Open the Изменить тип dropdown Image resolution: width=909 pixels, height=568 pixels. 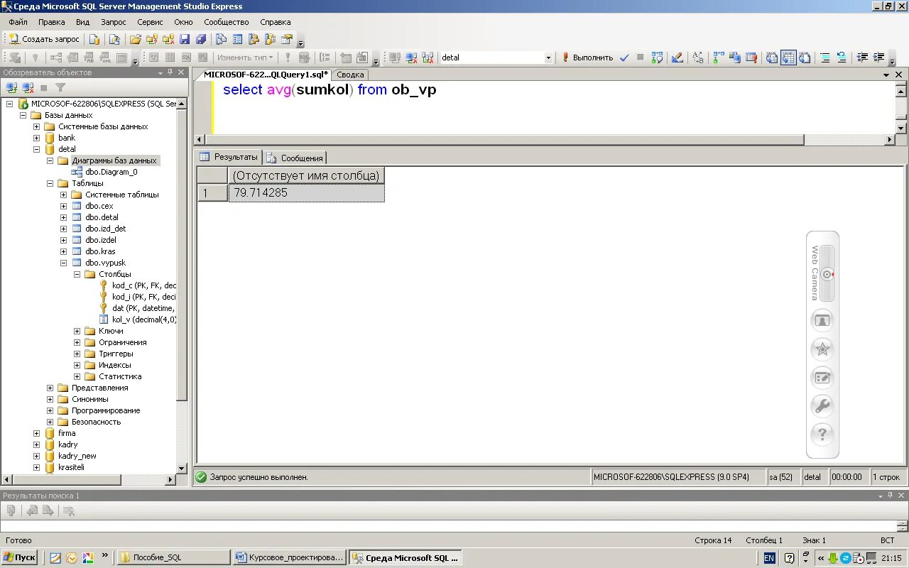point(246,58)
